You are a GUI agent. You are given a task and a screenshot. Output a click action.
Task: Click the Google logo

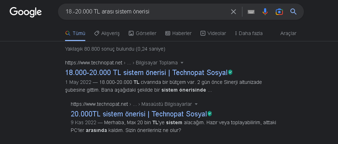[26, 12]
